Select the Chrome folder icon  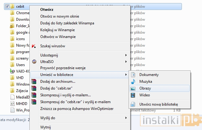click(12, 13)
